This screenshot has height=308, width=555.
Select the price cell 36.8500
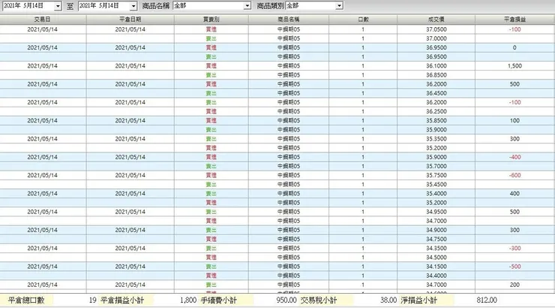[x=436, y=75]
